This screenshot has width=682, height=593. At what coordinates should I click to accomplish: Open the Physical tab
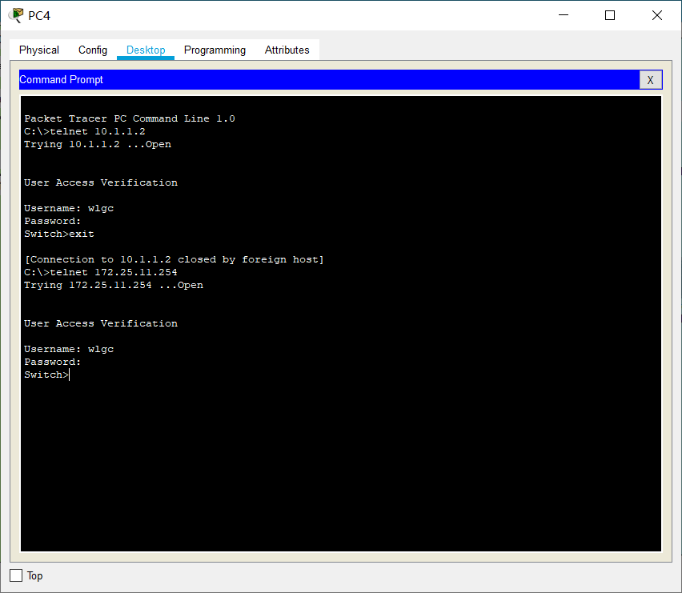pyautogui.click(x=39, y=50)
